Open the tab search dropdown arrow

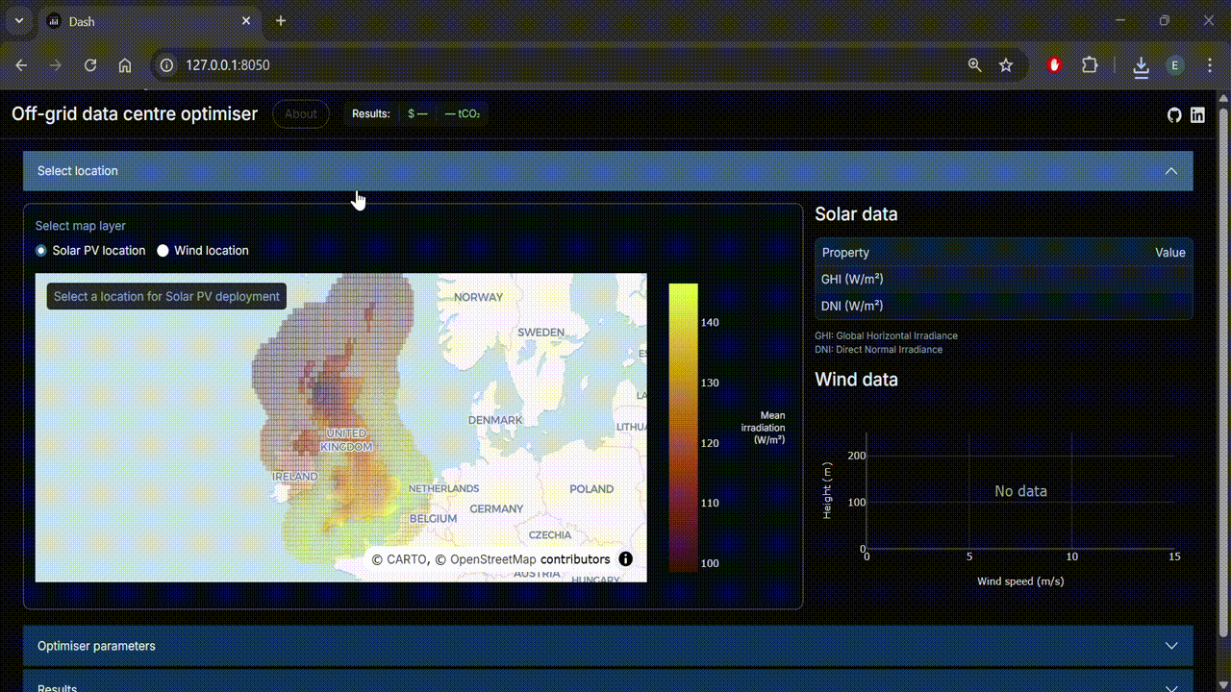pyautogui.click(x=18, y=20)
